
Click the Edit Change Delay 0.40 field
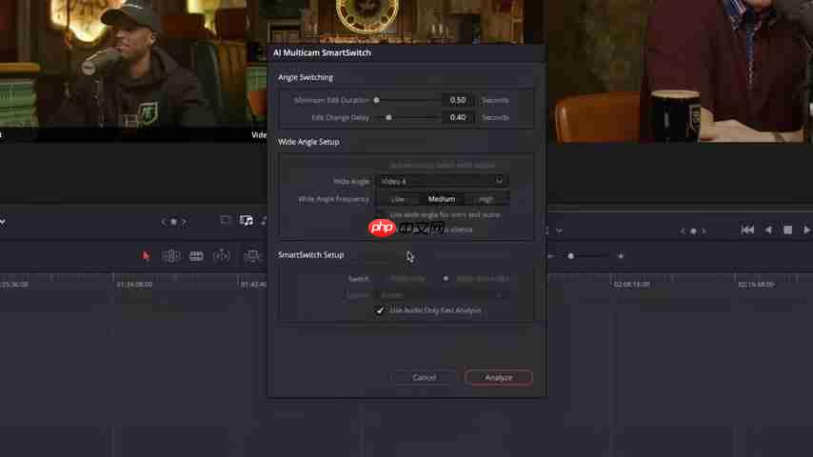(x=458, y=118)
